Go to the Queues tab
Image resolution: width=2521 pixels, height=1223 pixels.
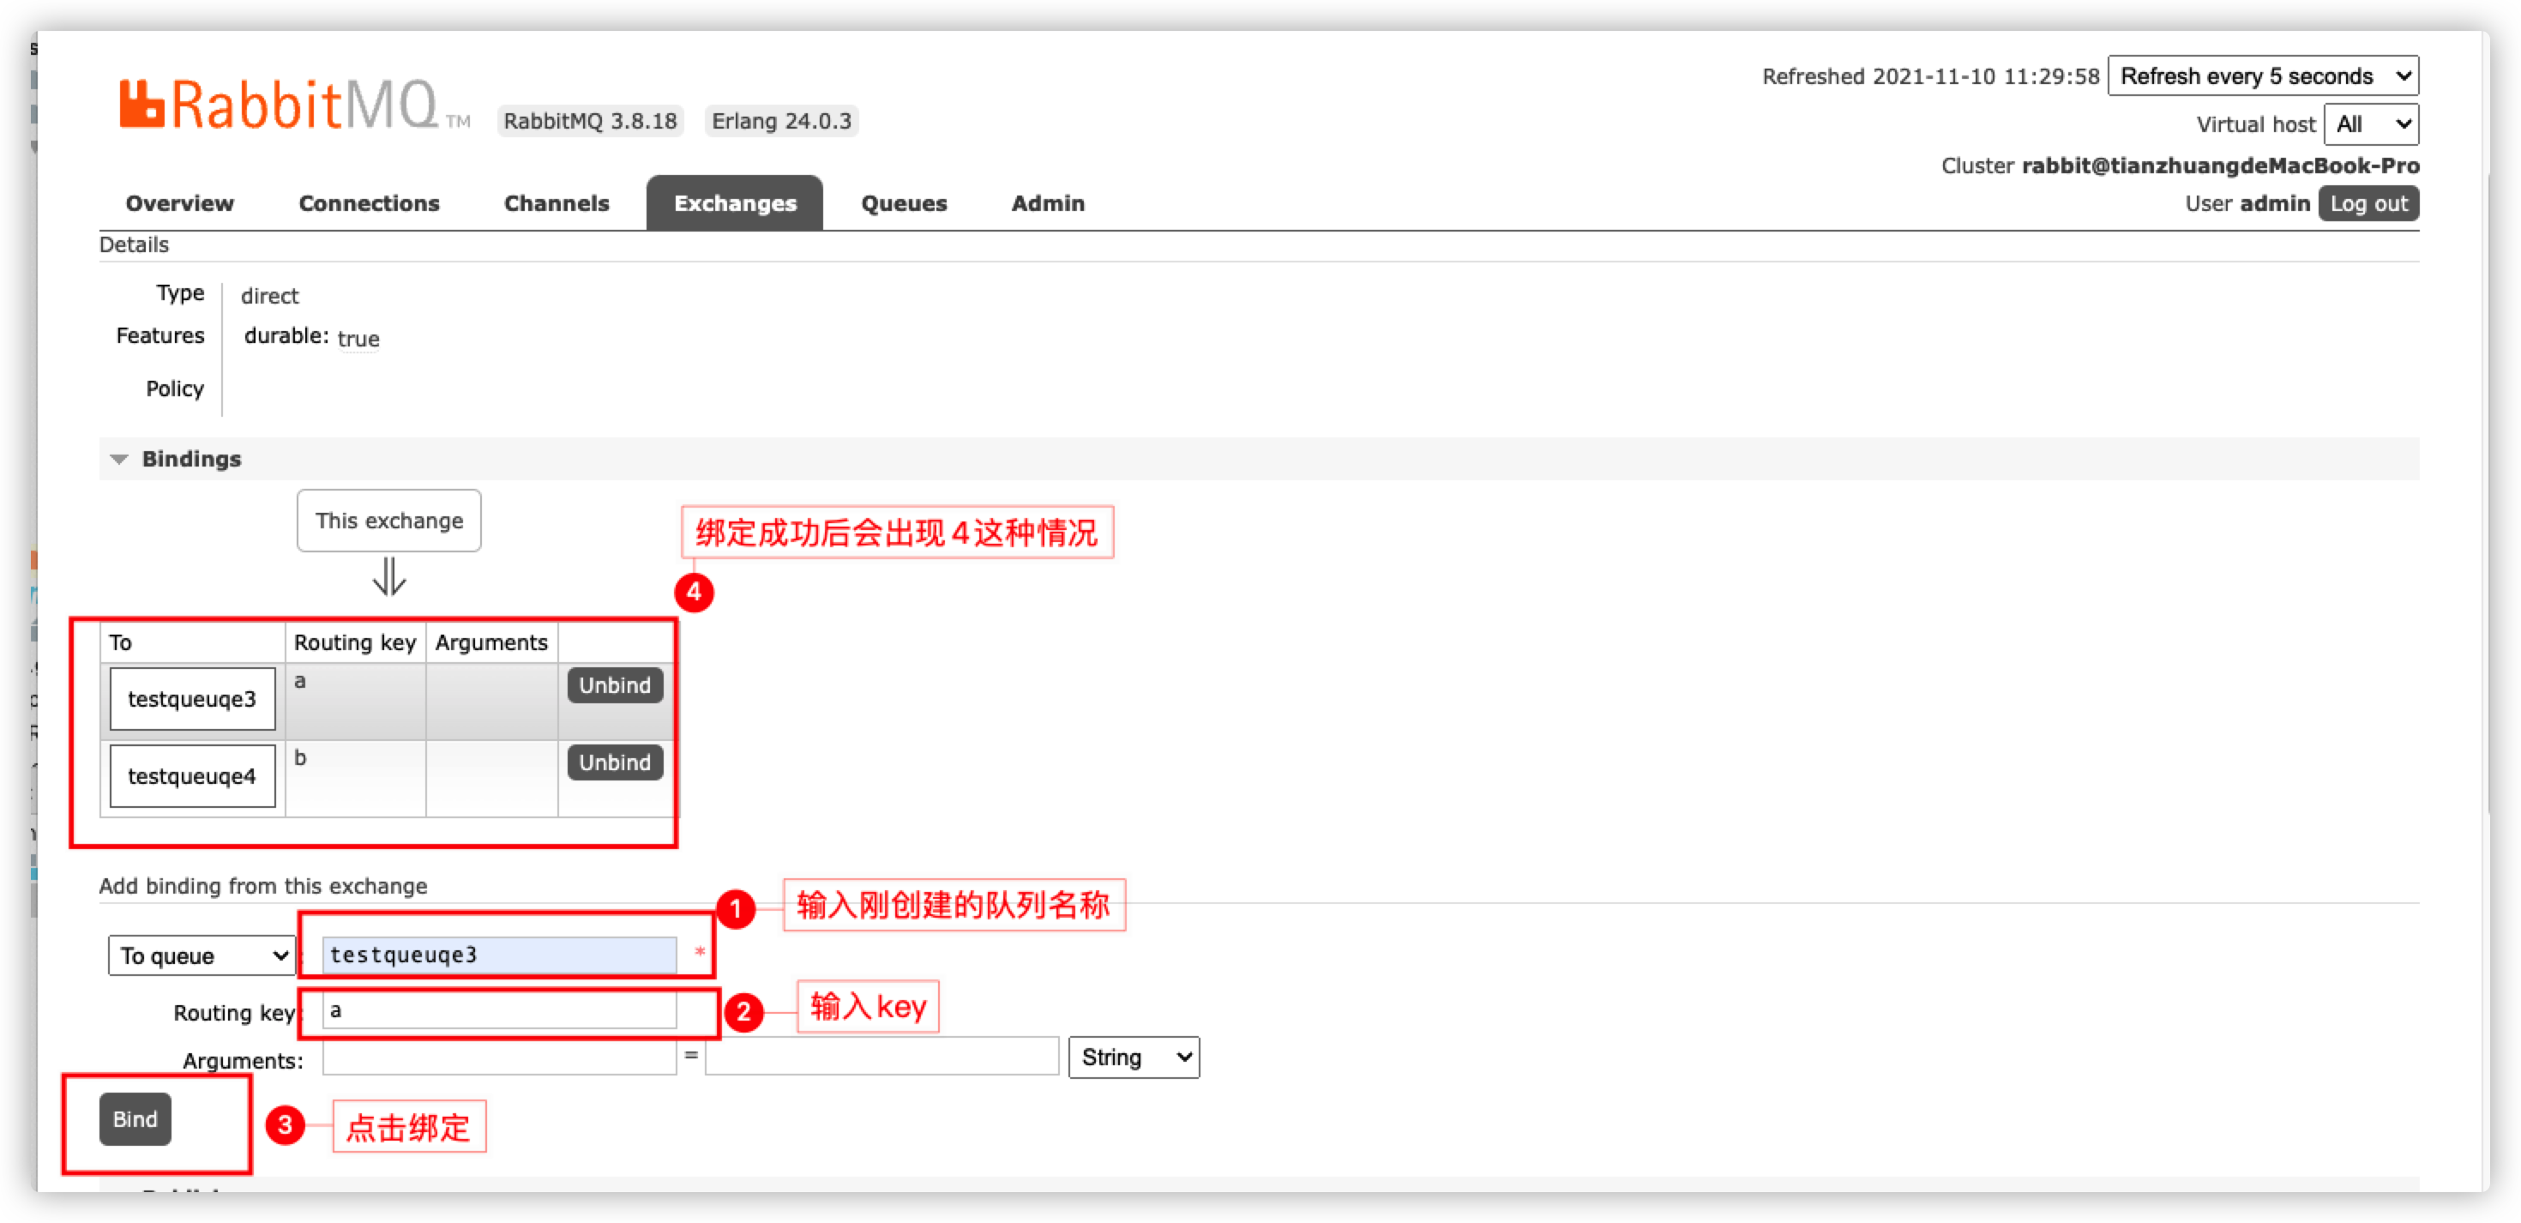click(x=903, y=203)
